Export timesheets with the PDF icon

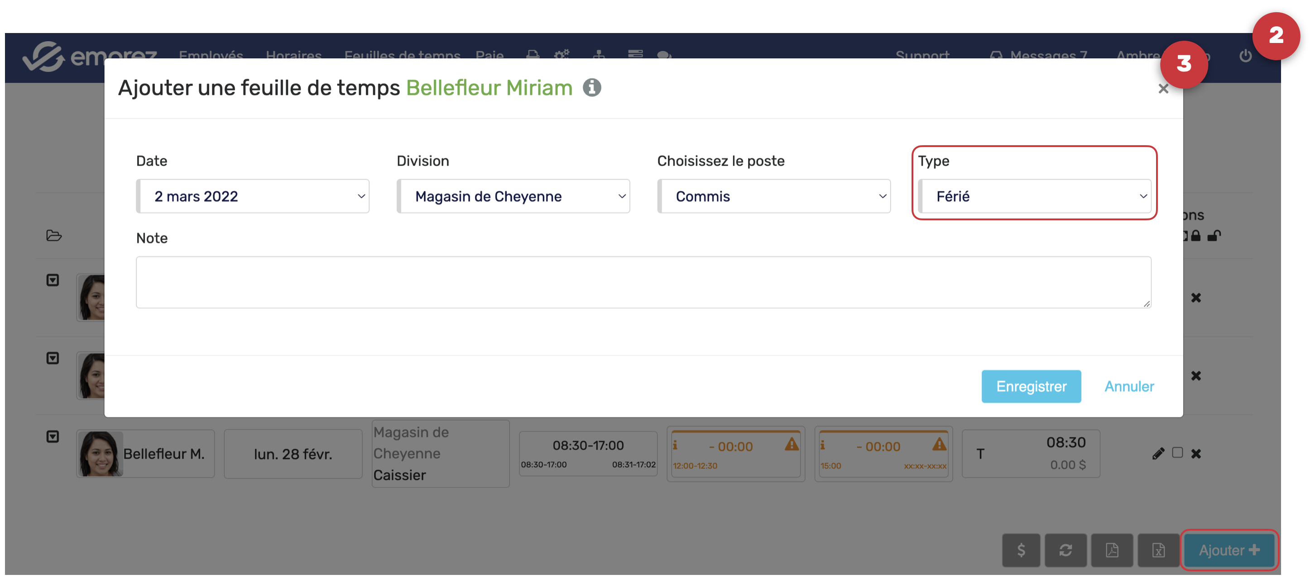tap(1112, 550)
